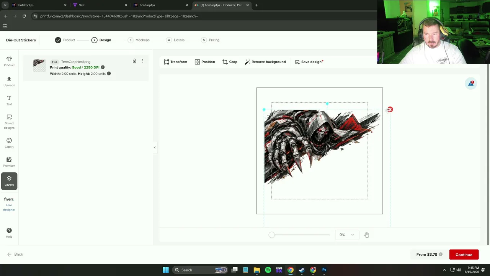Open the zoom percentage dropdown
Screen dimensions: 490x276
[347, 235]
